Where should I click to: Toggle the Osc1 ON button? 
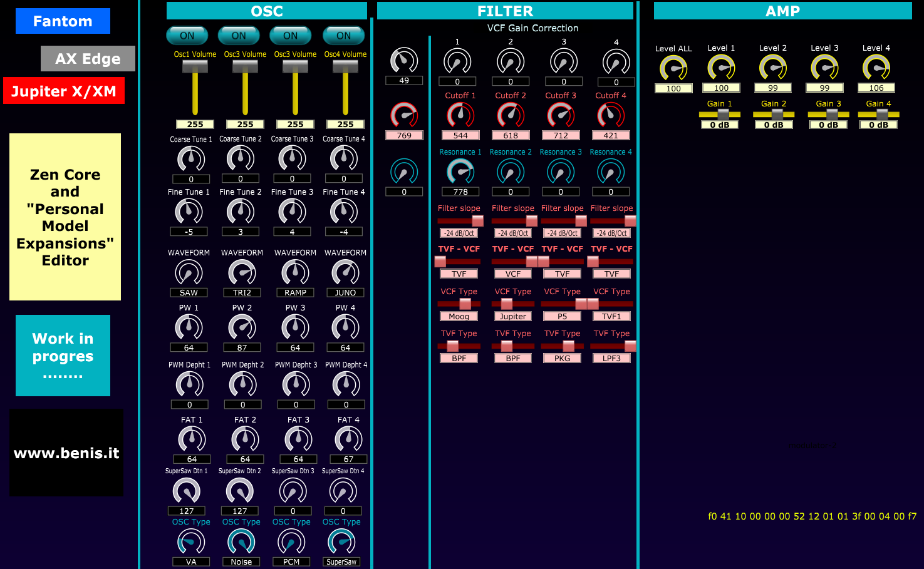[x=187, y=36]
